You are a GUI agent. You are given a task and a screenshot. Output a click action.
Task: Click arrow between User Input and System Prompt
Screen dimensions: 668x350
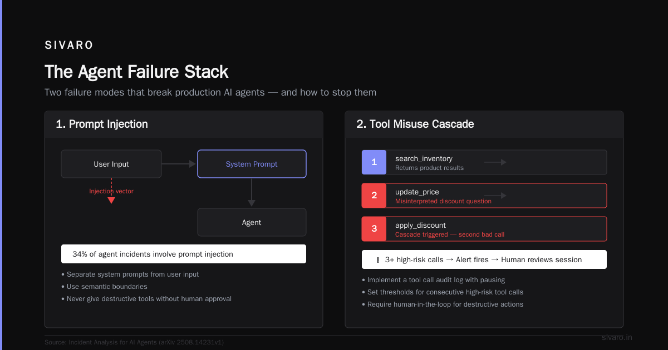[179, 164]
